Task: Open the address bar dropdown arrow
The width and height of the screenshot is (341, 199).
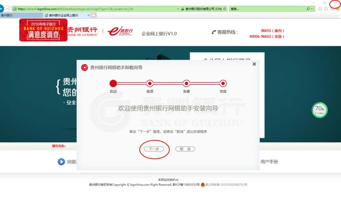Action: [178, 9]
